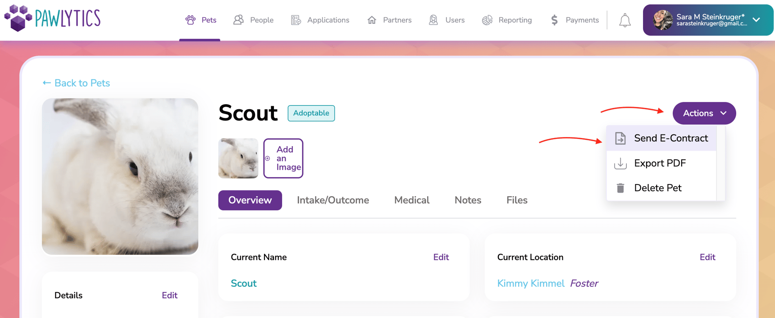Click the Partners house icon
This screenshot has height=318, width=775.
click(x=371, y=20)
